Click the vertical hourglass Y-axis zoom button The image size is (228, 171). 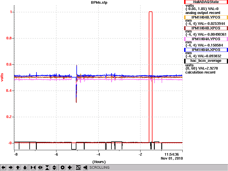coord(47,168)
